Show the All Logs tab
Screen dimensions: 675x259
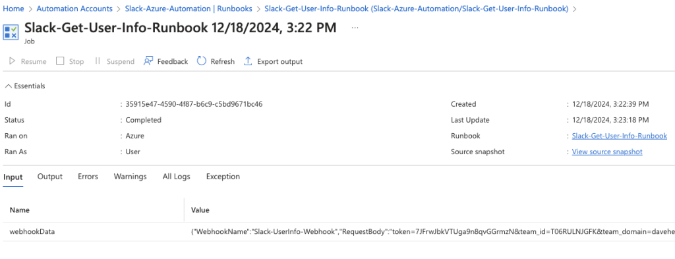[177, 177]
